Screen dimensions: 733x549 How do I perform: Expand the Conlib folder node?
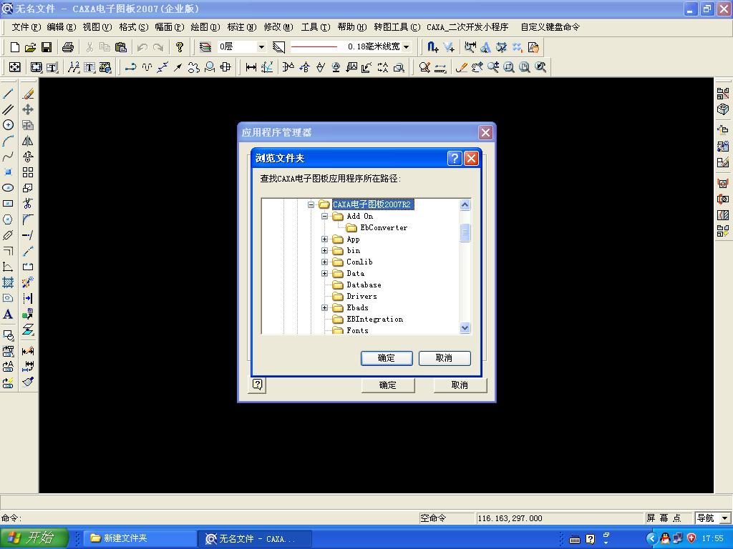324,262
